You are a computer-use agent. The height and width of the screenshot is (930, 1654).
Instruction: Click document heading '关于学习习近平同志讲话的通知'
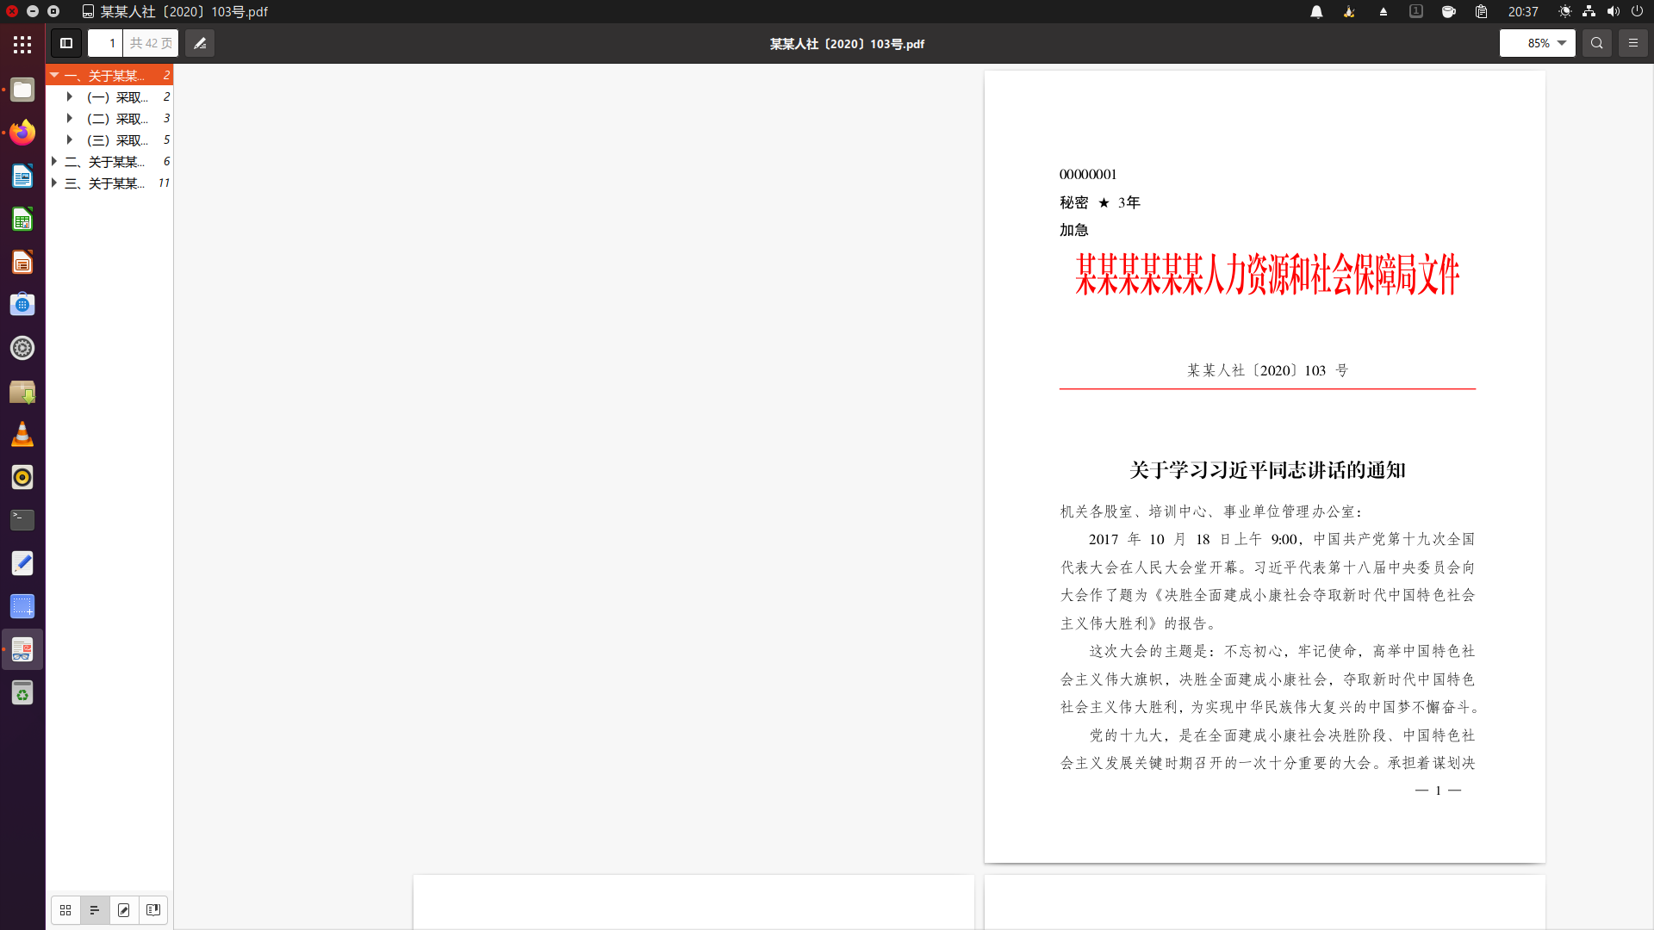click(x=1267, y=470)
